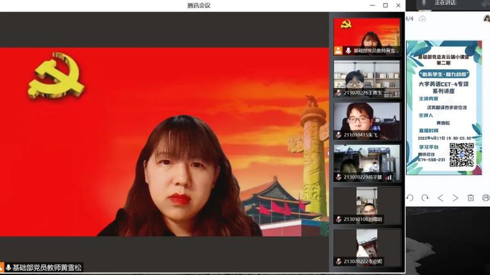Click the 正在讲话 status text

tap(446, 3)
